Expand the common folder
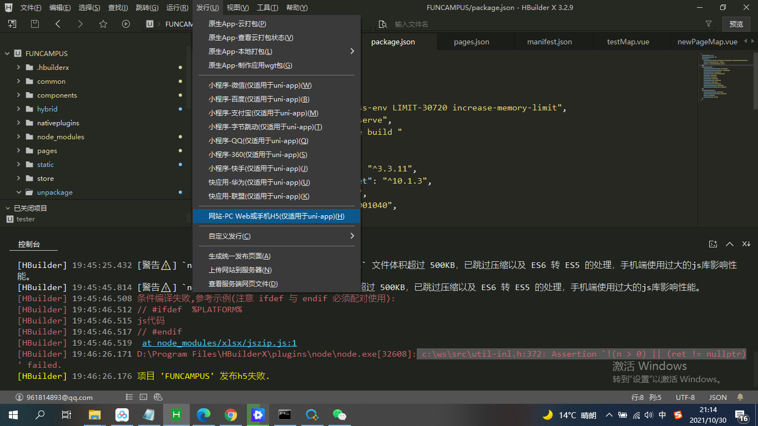 [x=18, y=82]
